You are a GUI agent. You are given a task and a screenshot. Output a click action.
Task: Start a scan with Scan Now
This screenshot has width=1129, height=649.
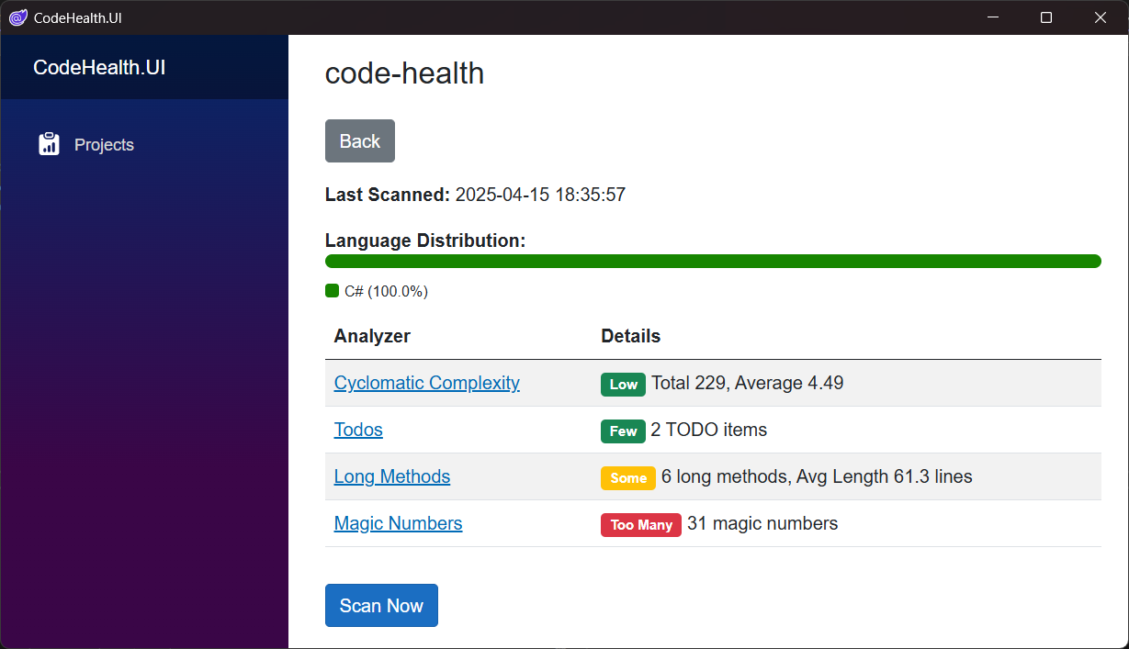click(381, 605)
